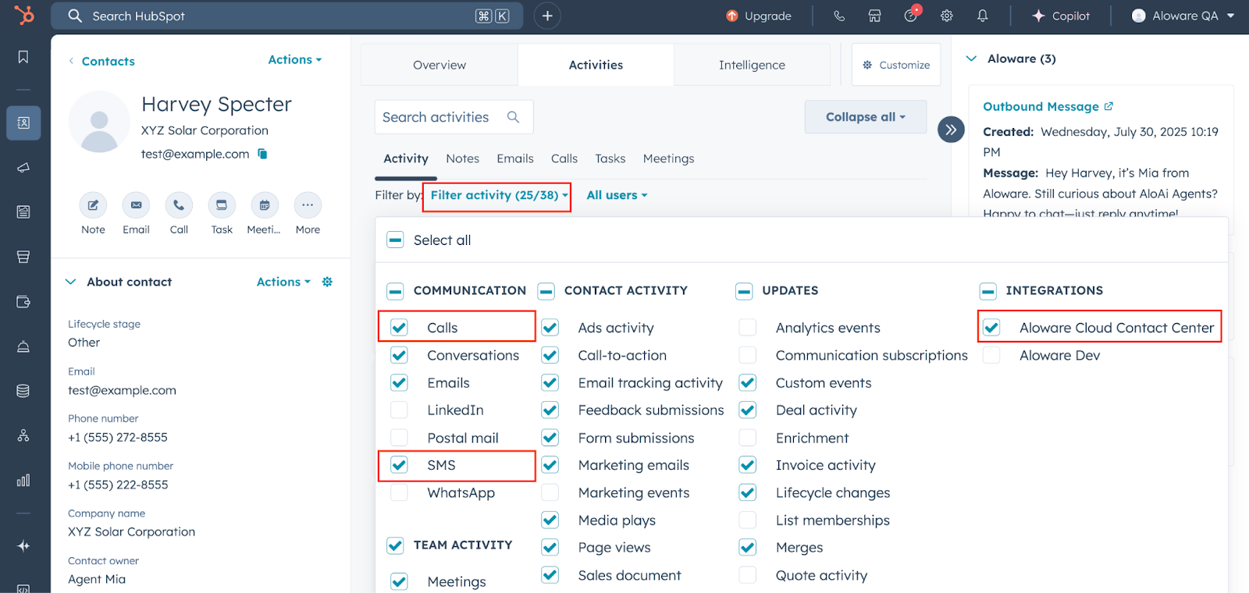Open the HubSpot sprocket home logo

(x=24, y=15)
